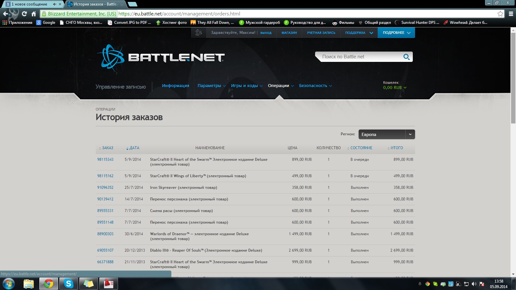516x290 pixels.
Task: Open МАГАЗИН menu item
Action: pos(289,33)
